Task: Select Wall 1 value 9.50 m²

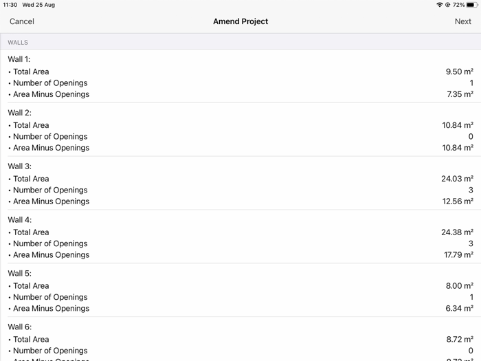Action: tap(460, 72)
